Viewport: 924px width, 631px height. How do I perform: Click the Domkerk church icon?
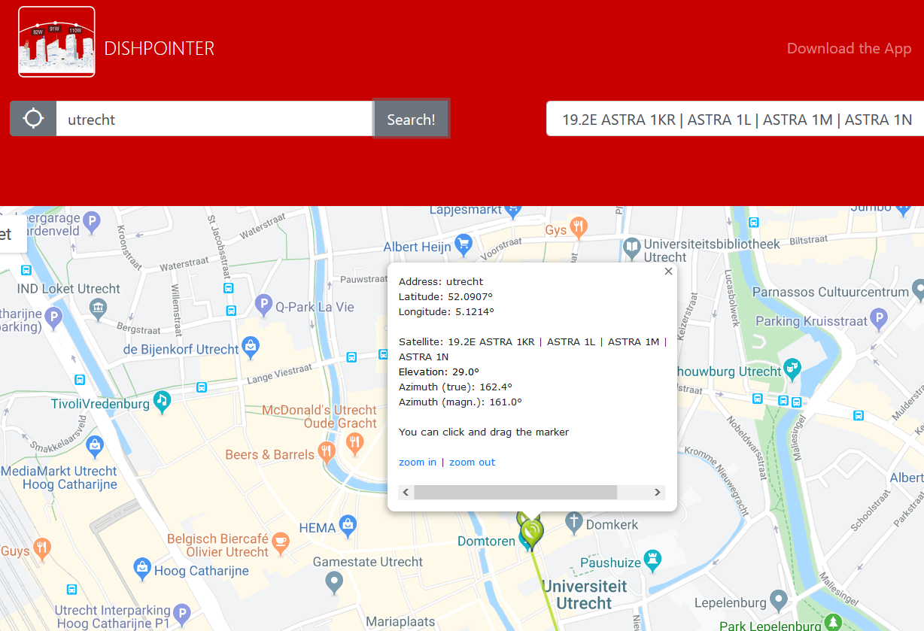(x=574, y=520)
